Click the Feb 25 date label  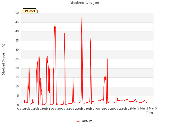pyautogui.click(x=100, y=109)
